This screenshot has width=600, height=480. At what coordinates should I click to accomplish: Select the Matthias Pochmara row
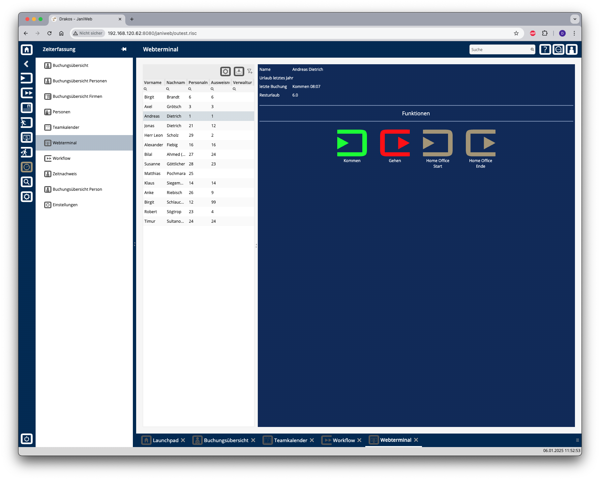[198, 174]
